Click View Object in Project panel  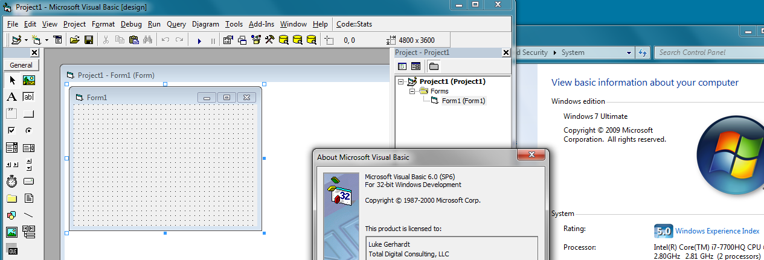[x=416, y=66]
